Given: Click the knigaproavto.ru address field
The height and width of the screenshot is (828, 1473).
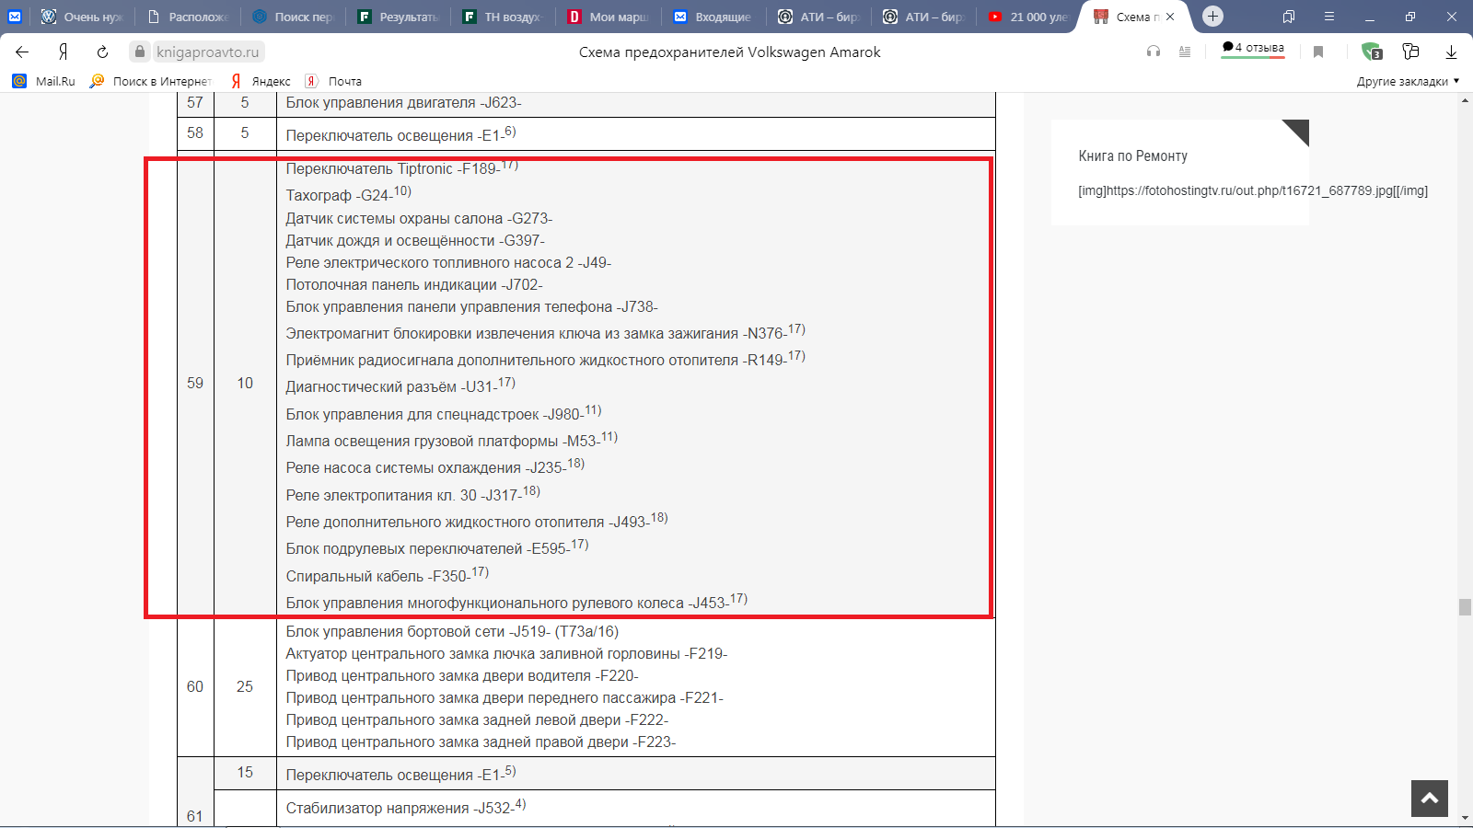Looking at the screenshot, I should (207, 52).
